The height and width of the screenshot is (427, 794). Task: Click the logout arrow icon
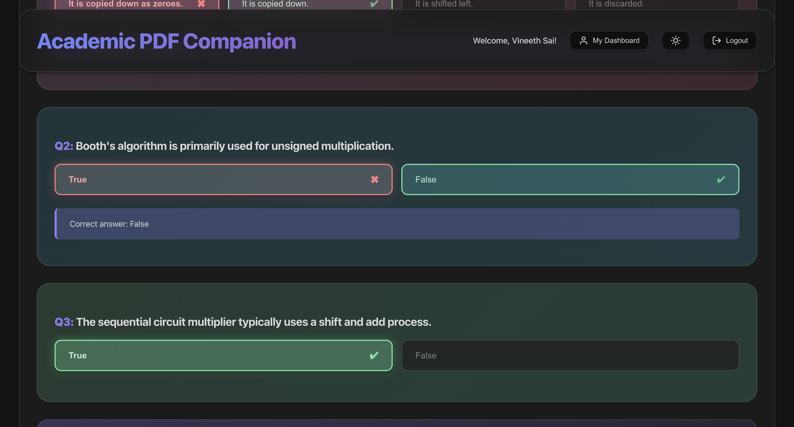pyautogui.click(x=716, y=40)
